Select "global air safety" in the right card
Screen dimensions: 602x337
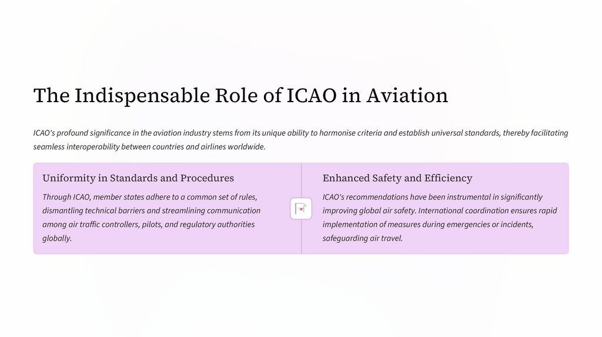click(386, 211)
